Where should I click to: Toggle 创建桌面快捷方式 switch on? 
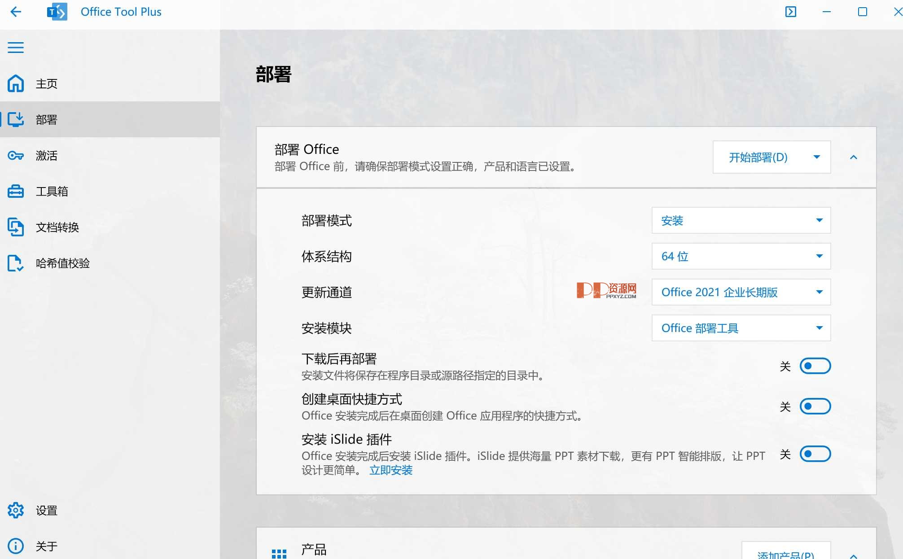pos(815,406)
